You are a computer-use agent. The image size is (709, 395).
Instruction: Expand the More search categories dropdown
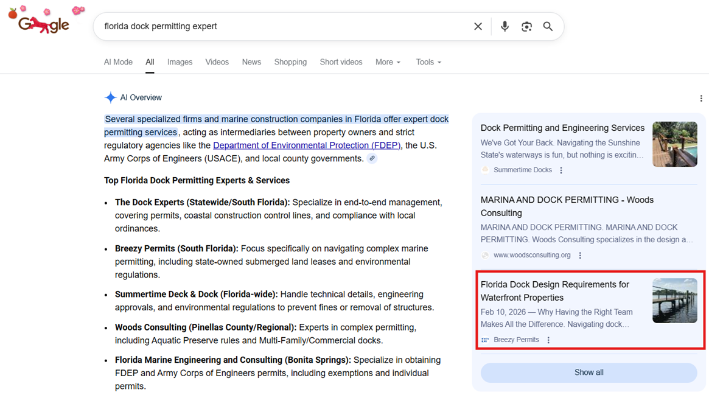tap(388, 62)
